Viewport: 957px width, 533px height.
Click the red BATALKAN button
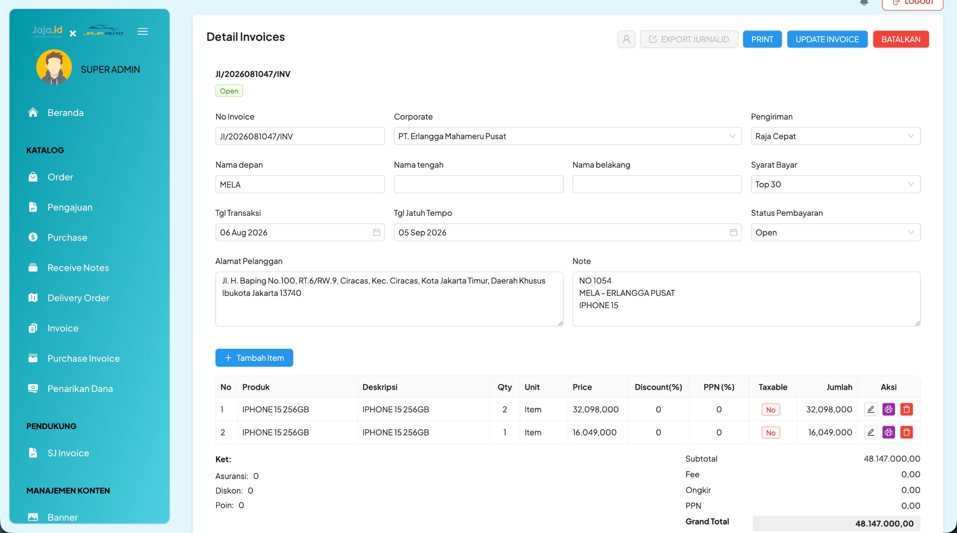(x=901, y=39)
